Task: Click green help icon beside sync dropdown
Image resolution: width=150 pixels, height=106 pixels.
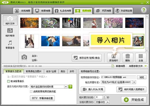Action: coord(70,86)
